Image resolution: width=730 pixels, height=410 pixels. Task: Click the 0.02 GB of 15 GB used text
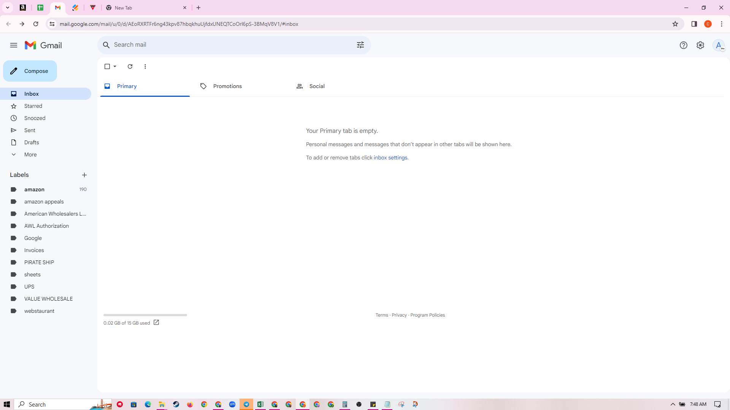127,323
